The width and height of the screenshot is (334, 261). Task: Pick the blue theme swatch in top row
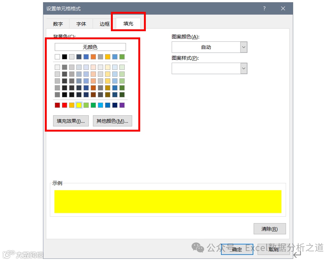click(x=86, y=57)
